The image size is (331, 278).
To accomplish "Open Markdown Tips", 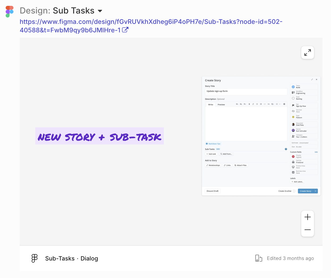I will pos(213,144).
